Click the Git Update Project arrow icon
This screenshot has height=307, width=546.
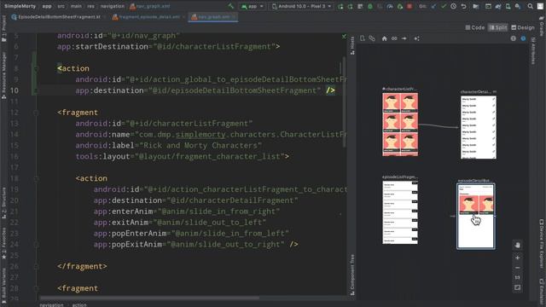(433, 6)
